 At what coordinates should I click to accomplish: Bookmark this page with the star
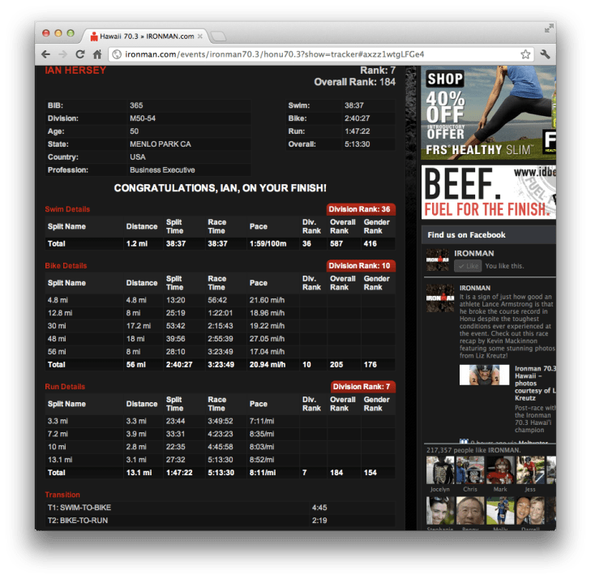click(525, 54)
